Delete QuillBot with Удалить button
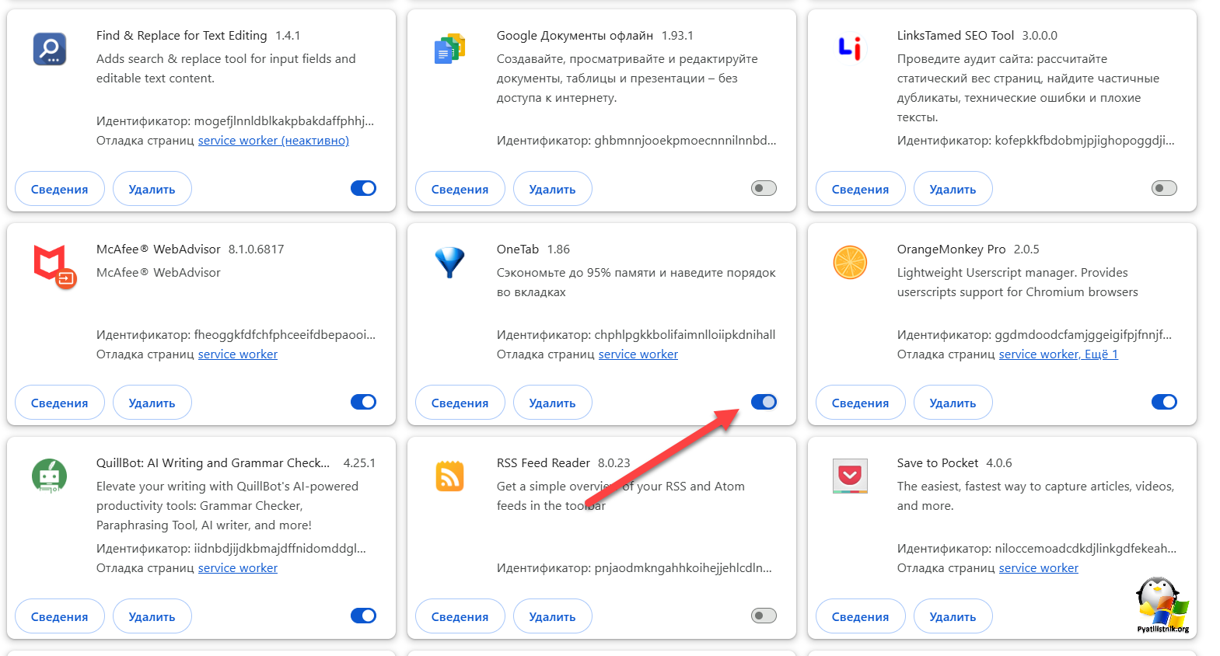Image resolution: width=1220 pixels, height=656 pixels. pos(152,616)
